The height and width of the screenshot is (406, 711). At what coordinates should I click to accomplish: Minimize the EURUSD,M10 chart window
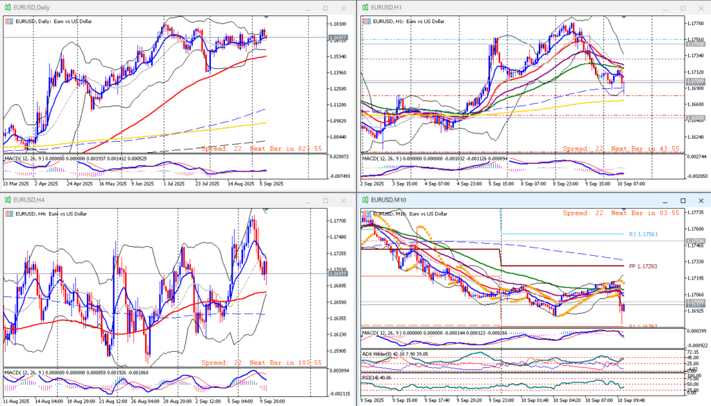[x=664, y=201]
